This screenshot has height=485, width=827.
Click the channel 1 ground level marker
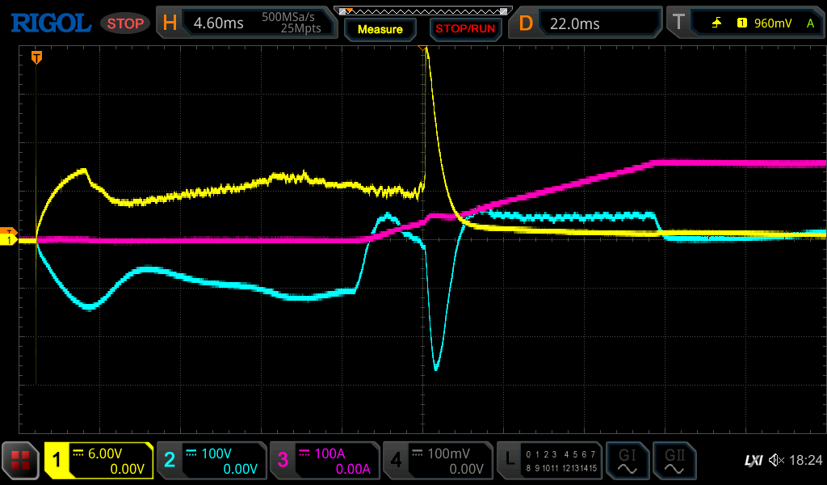tap(9, 240)
